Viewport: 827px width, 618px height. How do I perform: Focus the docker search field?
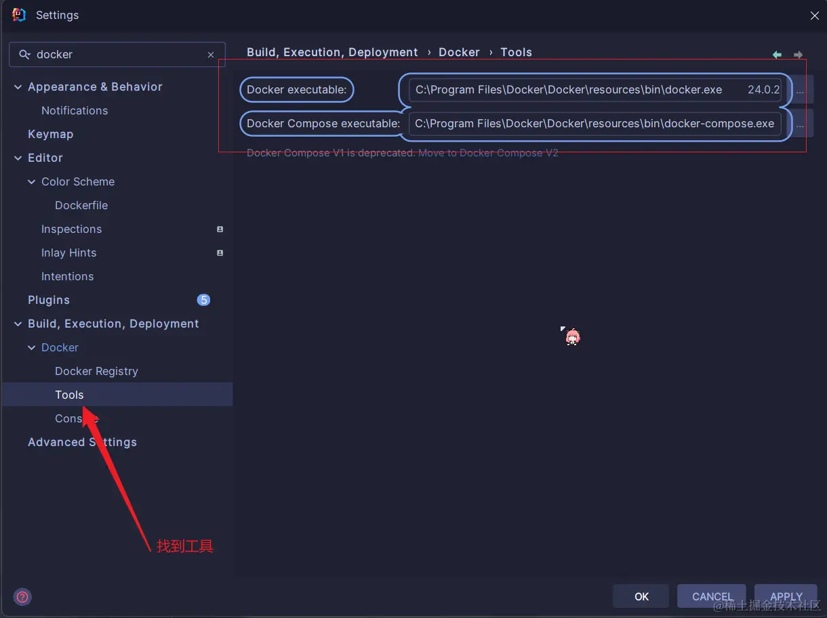point(117,54)
